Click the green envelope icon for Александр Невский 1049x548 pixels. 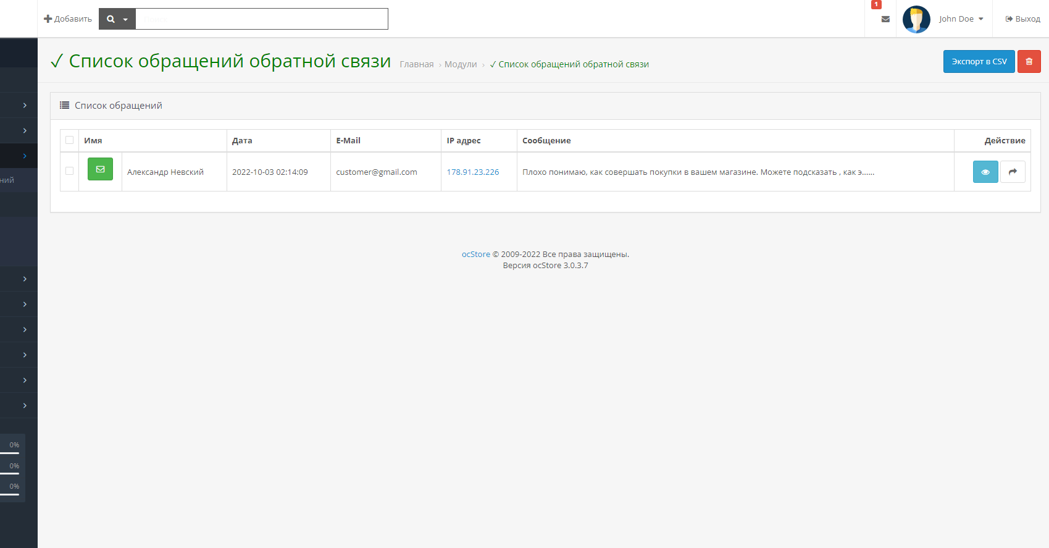[x=100, y=169]
